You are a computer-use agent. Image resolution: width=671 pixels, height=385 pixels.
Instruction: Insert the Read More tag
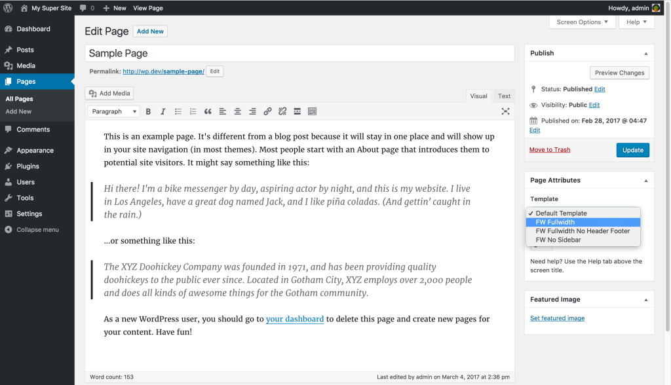click(x=297, y=111)
